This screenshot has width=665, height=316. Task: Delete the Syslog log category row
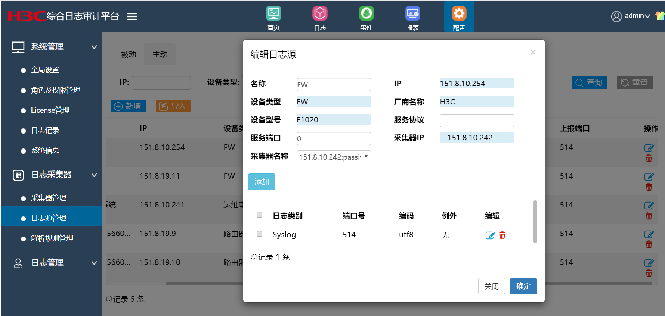point(502,235)
